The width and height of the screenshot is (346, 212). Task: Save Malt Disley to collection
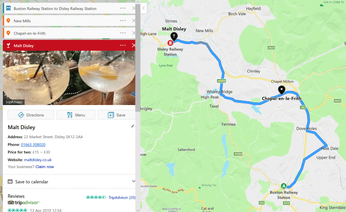(x=117, y=115)
